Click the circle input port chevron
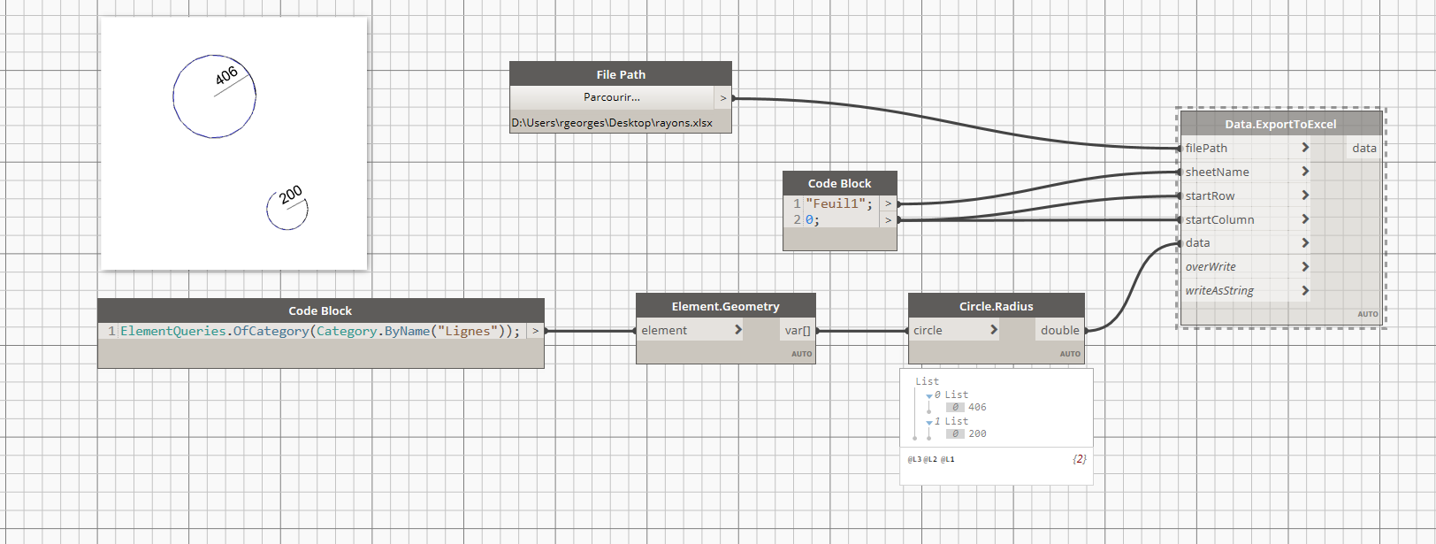This screenshot has width=1436, height=544. pyautogui.click(x=994, y=330)
